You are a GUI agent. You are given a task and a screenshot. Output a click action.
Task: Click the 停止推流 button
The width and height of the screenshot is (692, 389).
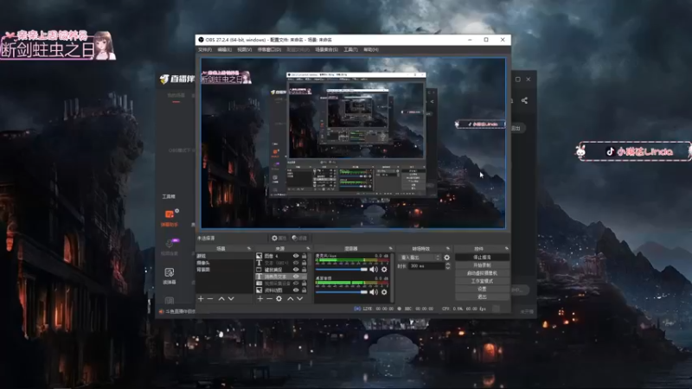point(482,257)
